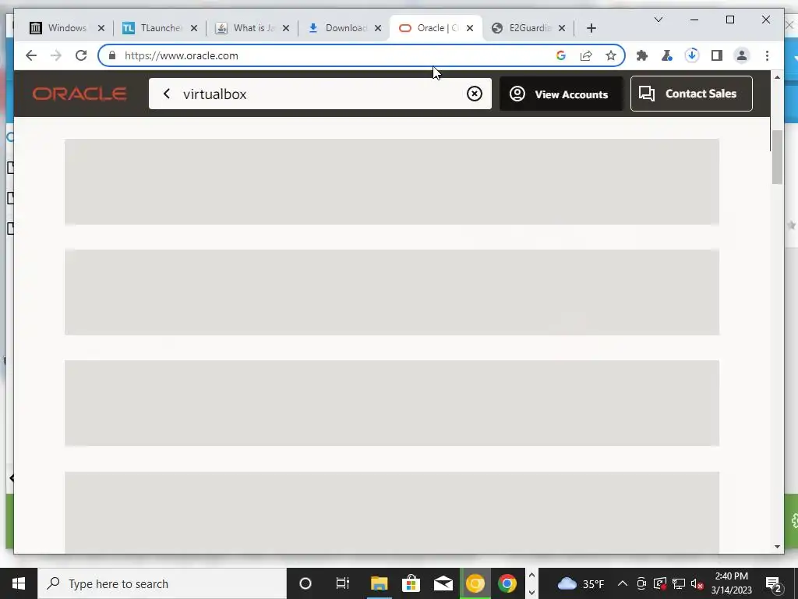Click Contact Sales button
Screen dimensions: 798x599
click(x=691, y=94)
